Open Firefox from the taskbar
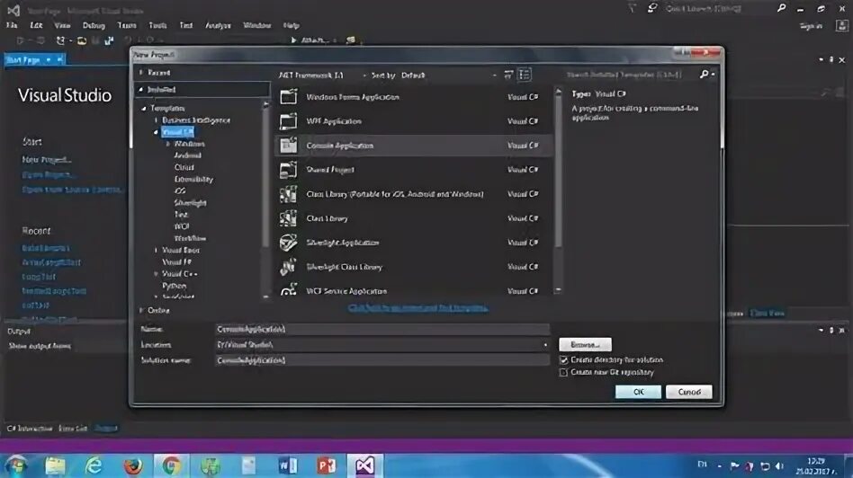The width and height of the screenshot is (853, 478). [133, 465]
